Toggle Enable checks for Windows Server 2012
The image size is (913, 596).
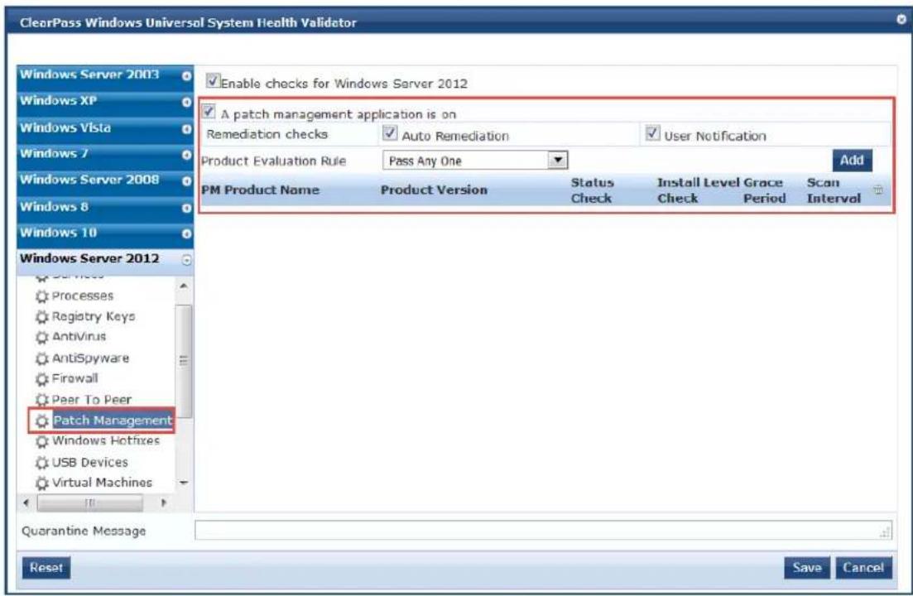click(x=213, y=81)
